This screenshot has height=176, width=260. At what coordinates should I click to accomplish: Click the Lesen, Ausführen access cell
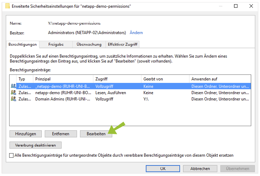111,93
